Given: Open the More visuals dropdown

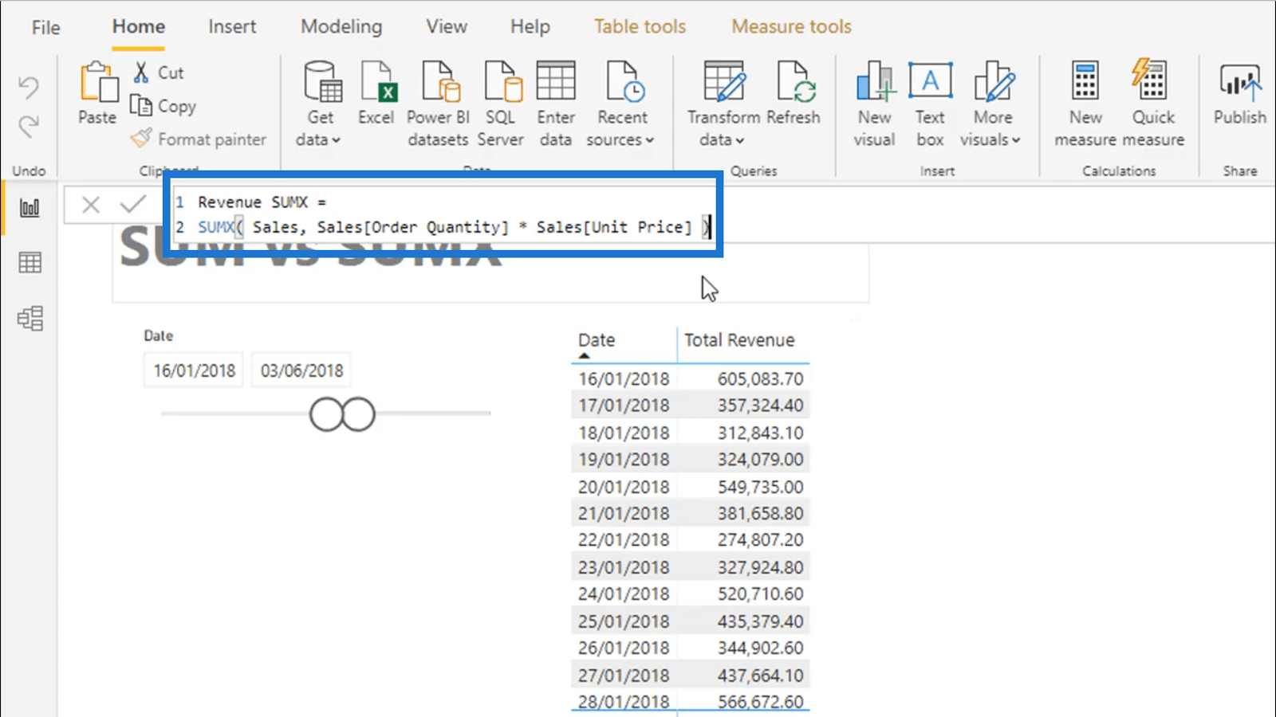Looking at the screenshot, I should click(992, 104).
